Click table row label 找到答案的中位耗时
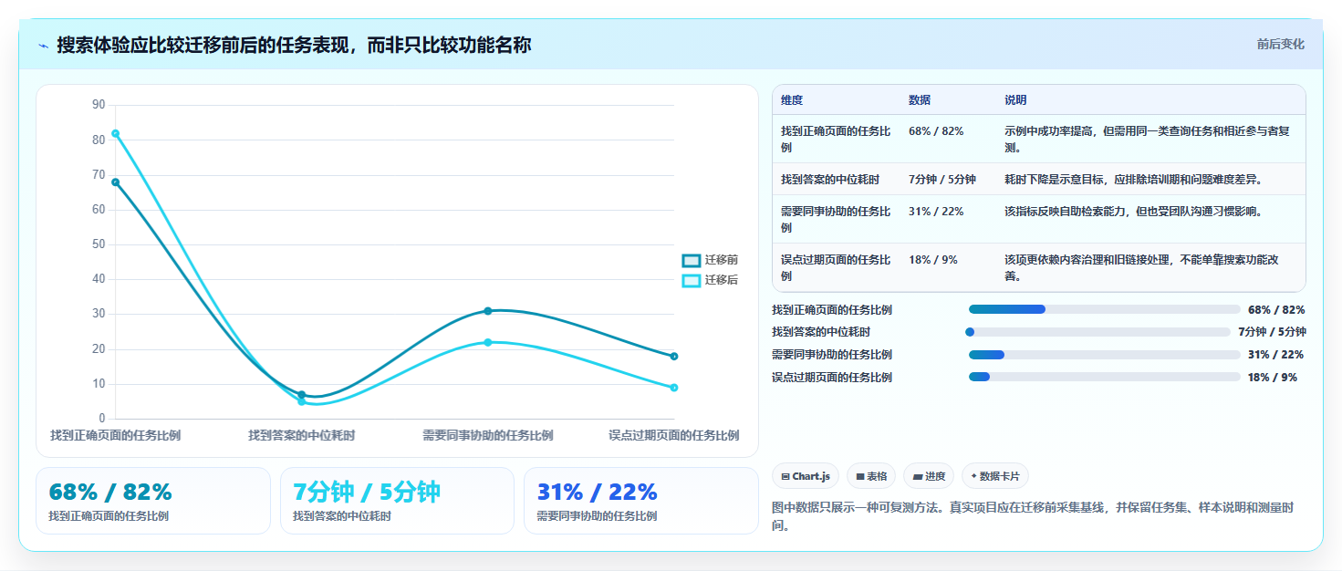Screen dimensions: 1342x571 click(830, 179)
